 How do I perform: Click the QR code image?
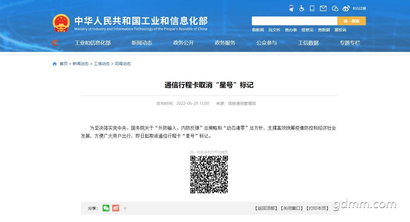[209, 175]
